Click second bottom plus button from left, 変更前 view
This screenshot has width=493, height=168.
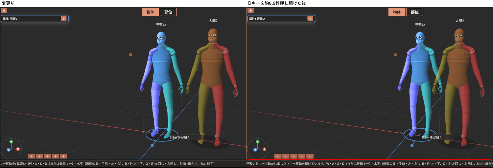[39, 156]
